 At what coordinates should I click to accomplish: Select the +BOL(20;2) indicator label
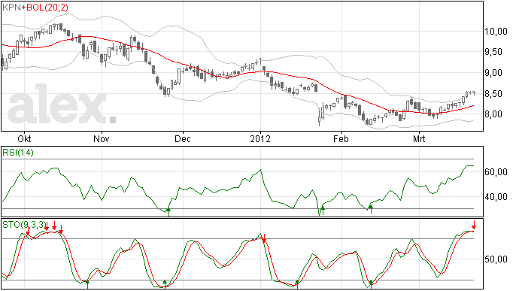45,8
